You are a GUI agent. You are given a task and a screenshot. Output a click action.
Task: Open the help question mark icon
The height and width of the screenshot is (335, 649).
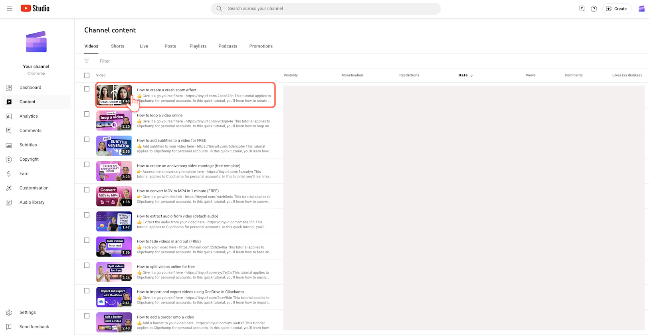(594, 9)
